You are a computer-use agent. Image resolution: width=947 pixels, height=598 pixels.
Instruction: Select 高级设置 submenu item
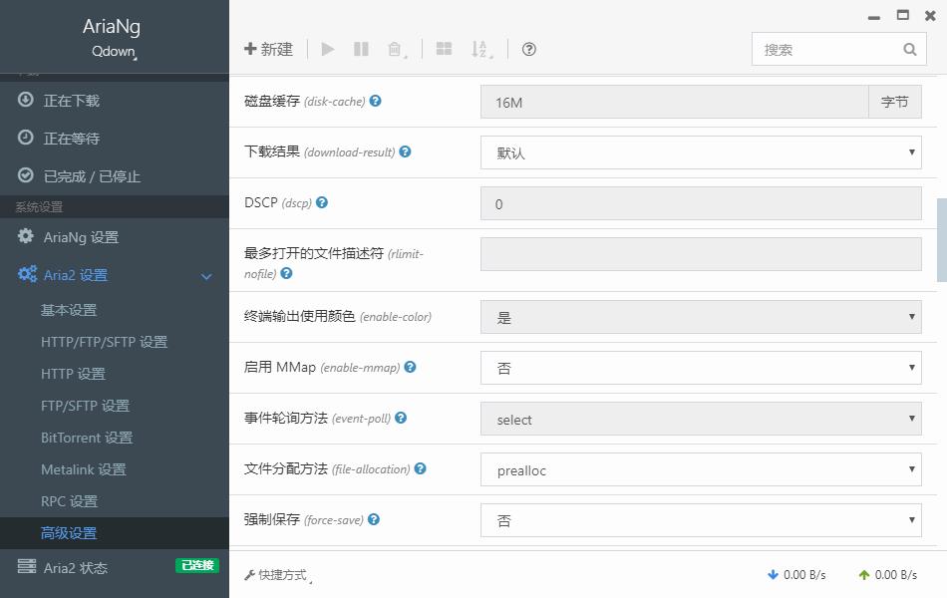tap(69, 533)
